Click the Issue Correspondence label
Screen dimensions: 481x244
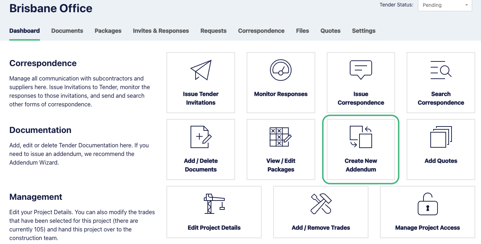pos(361,98)
